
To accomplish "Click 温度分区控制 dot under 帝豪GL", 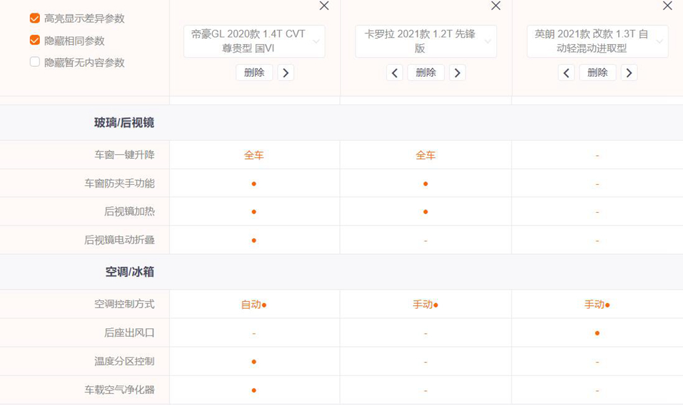I will (x=254, y=362).
